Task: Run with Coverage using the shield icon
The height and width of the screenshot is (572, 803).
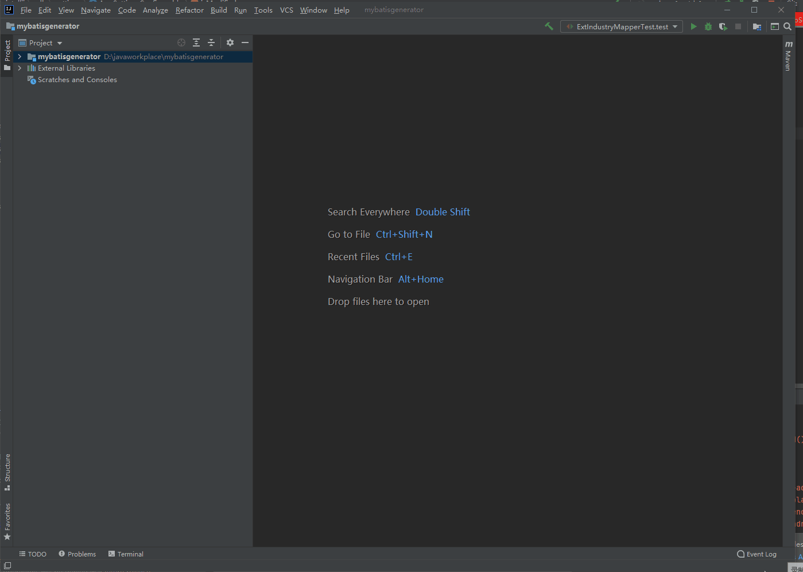Action: coord(723,26)
